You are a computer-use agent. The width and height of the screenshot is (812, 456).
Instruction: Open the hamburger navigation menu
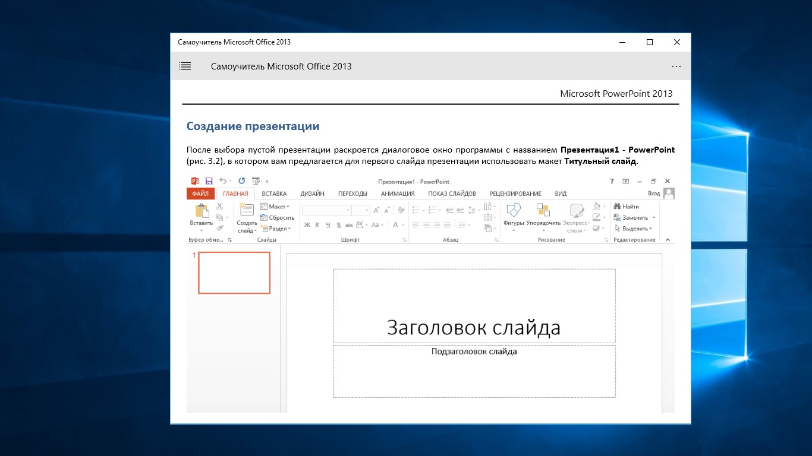185,66
